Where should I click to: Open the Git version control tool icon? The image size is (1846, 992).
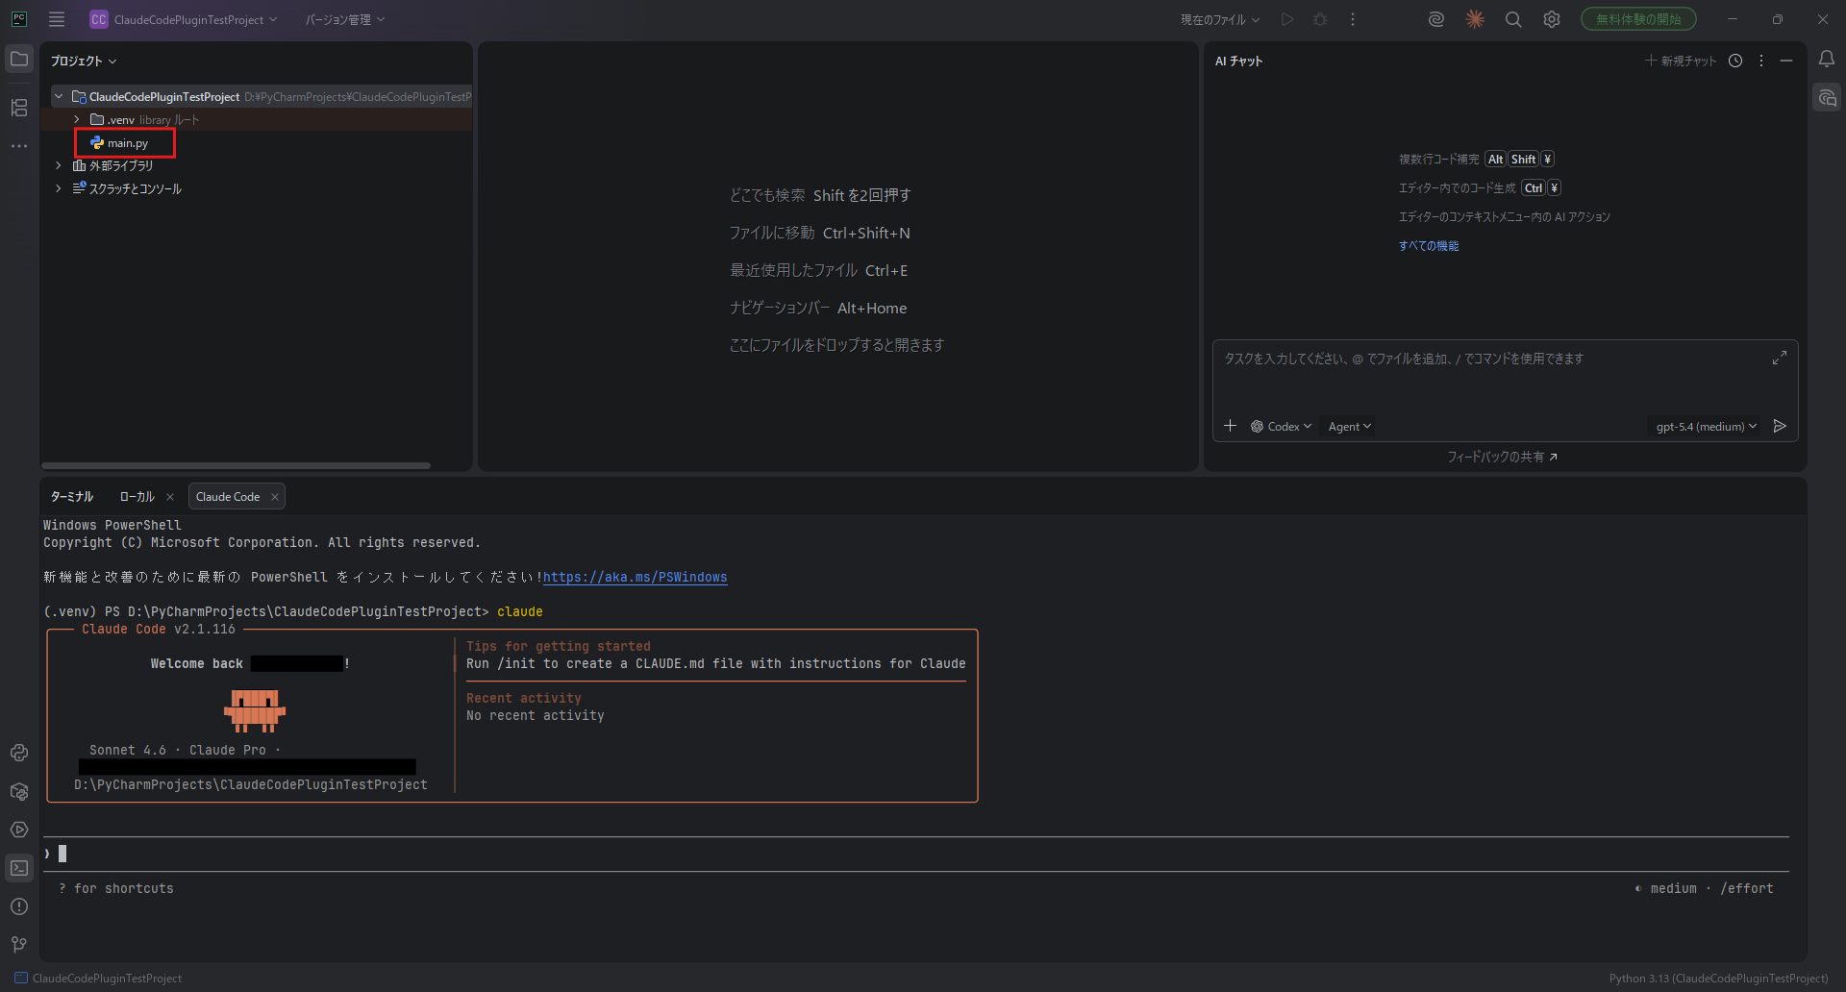[19, 944]
